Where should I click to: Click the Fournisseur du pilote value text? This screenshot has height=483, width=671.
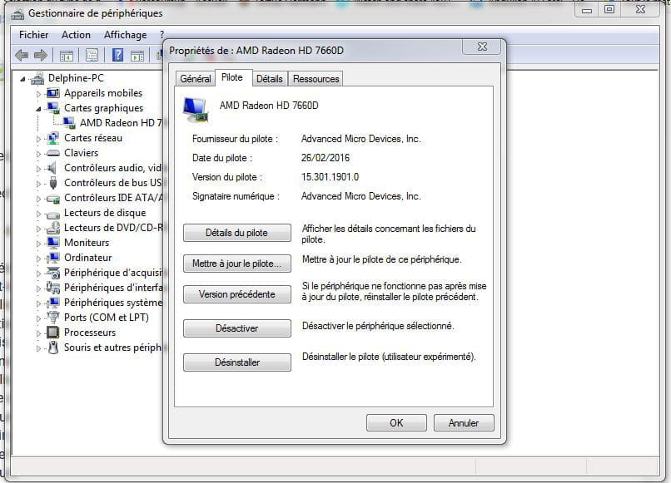361,139
